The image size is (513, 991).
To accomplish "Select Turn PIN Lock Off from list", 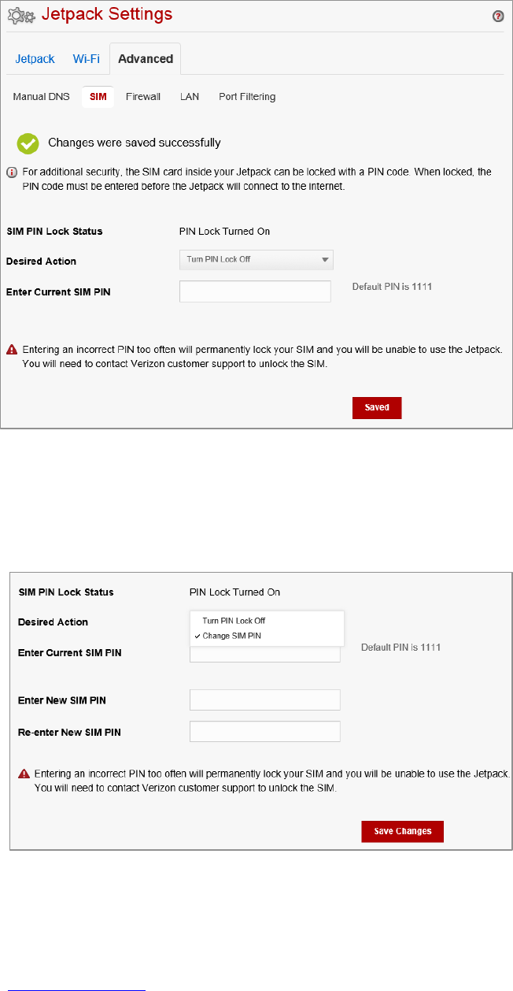I will point(234,621).
